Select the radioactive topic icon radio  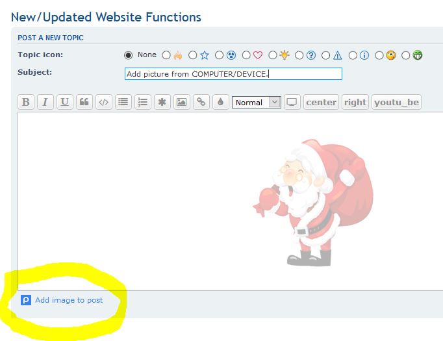tap(220, 55)
